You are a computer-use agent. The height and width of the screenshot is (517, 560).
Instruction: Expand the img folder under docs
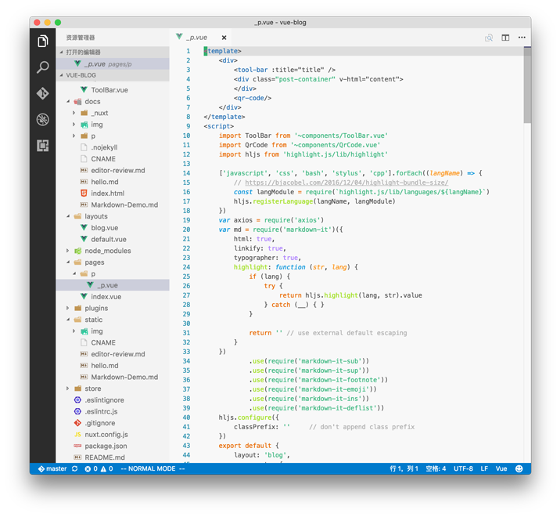click(74, 125)
